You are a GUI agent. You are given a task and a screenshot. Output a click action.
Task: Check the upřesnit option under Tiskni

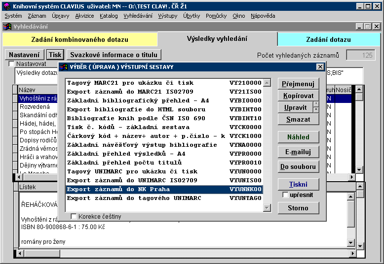click(x=285, y=195)
